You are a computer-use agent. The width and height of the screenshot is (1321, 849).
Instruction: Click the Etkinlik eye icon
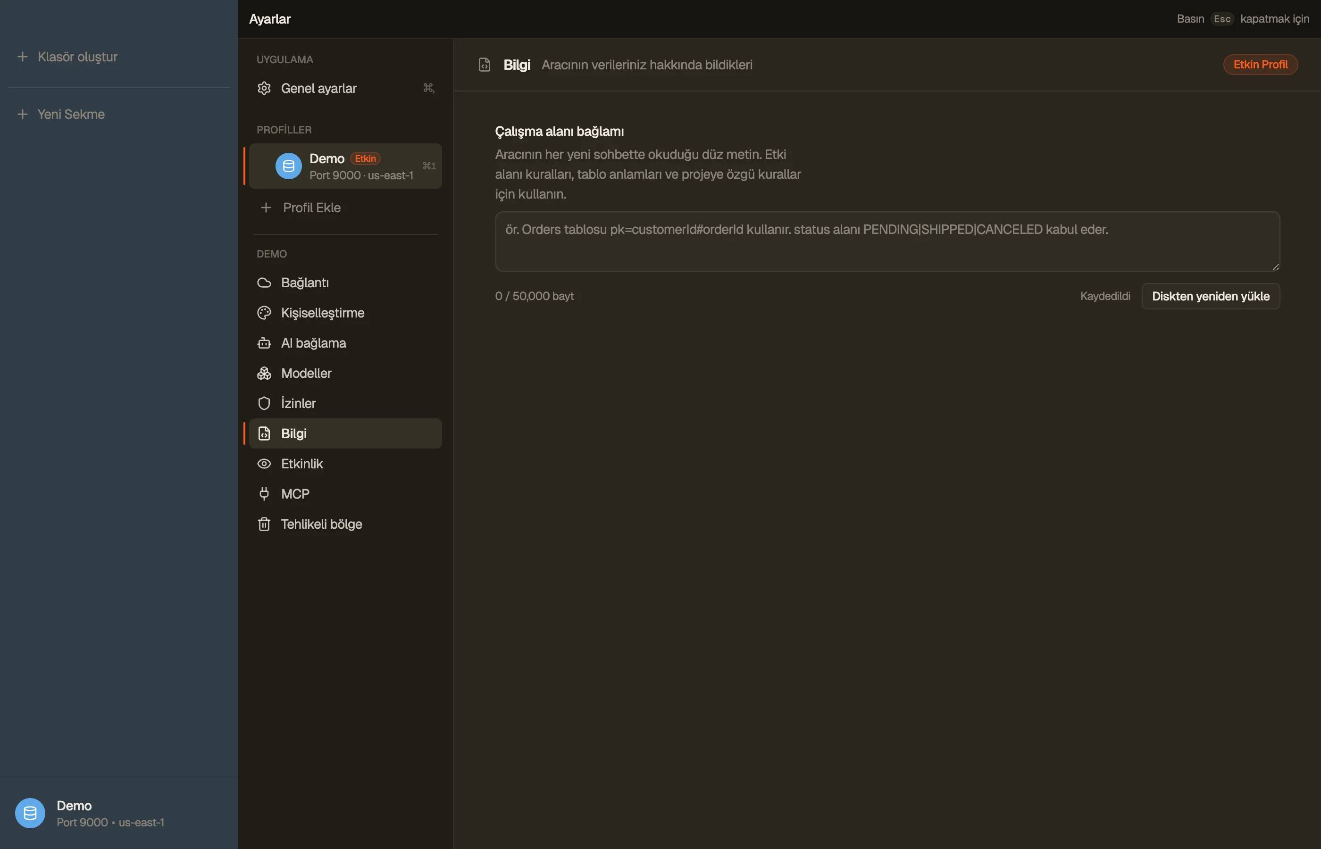(264, 464)
